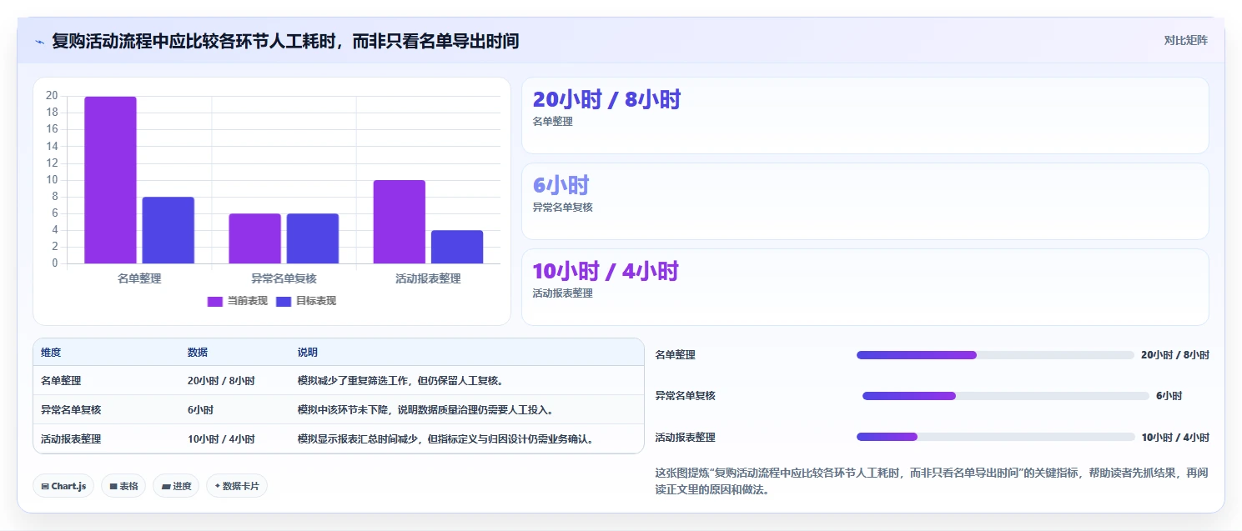Select the 10小时 / 4小时 data card
1242x531 pixels.
pyautogui.click(x=865, y=287)
